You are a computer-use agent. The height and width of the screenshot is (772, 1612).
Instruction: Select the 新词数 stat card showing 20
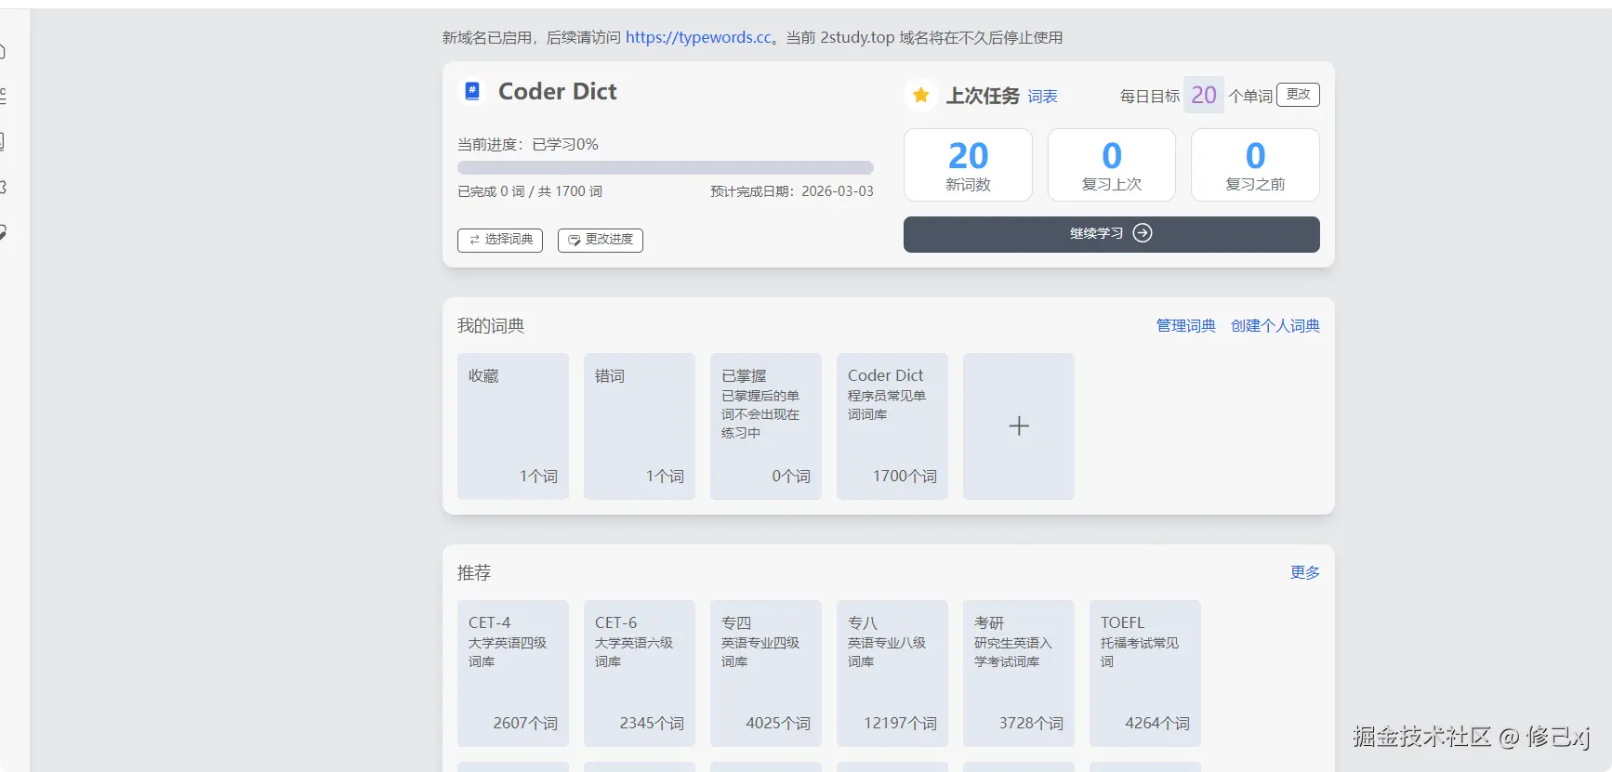[968, 164]
